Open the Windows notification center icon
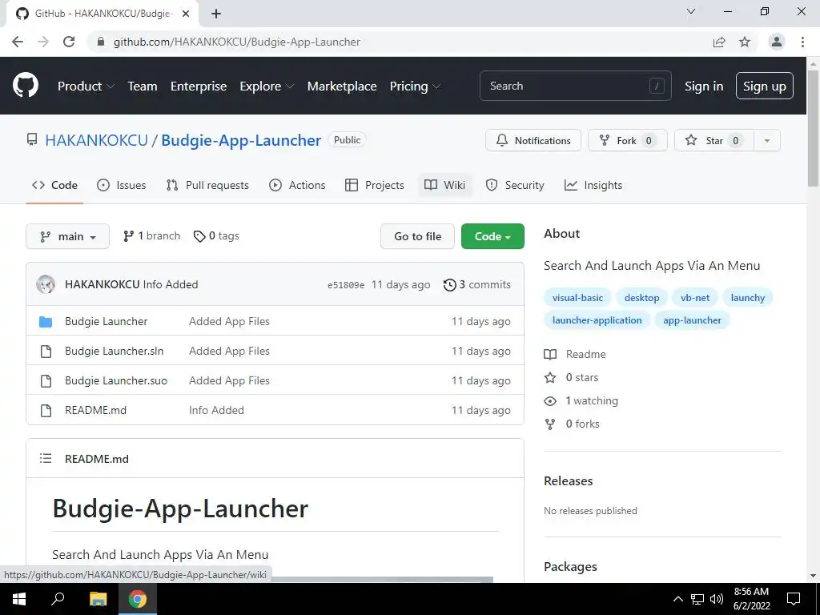 [x=794, y=599]
